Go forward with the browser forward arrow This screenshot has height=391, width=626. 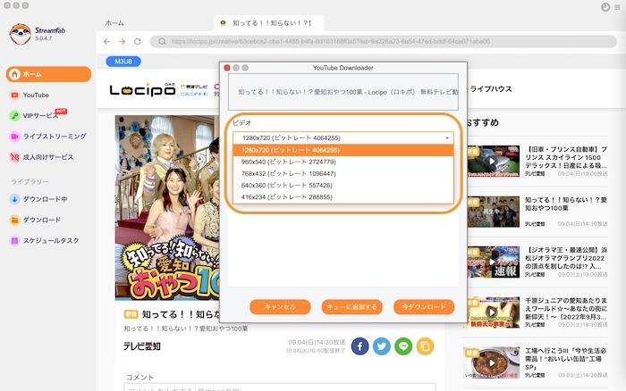click(x=123, y=41)
